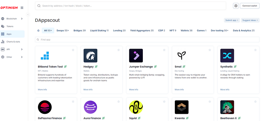Show favorite apps with the star filter
This screenshot has height=121, width=262.
38,31
